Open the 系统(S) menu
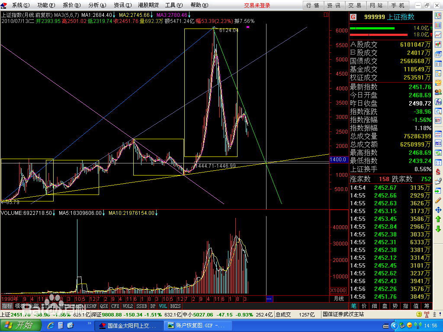This screenshot has width=443, height=332. click(21, 5)
